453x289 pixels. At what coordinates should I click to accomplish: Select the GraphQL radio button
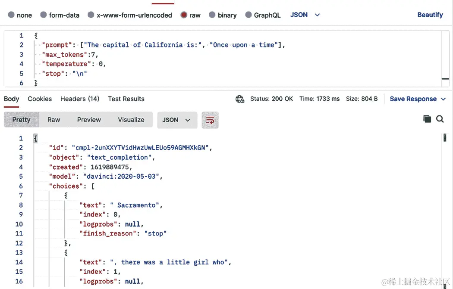(x=249, y=15)
